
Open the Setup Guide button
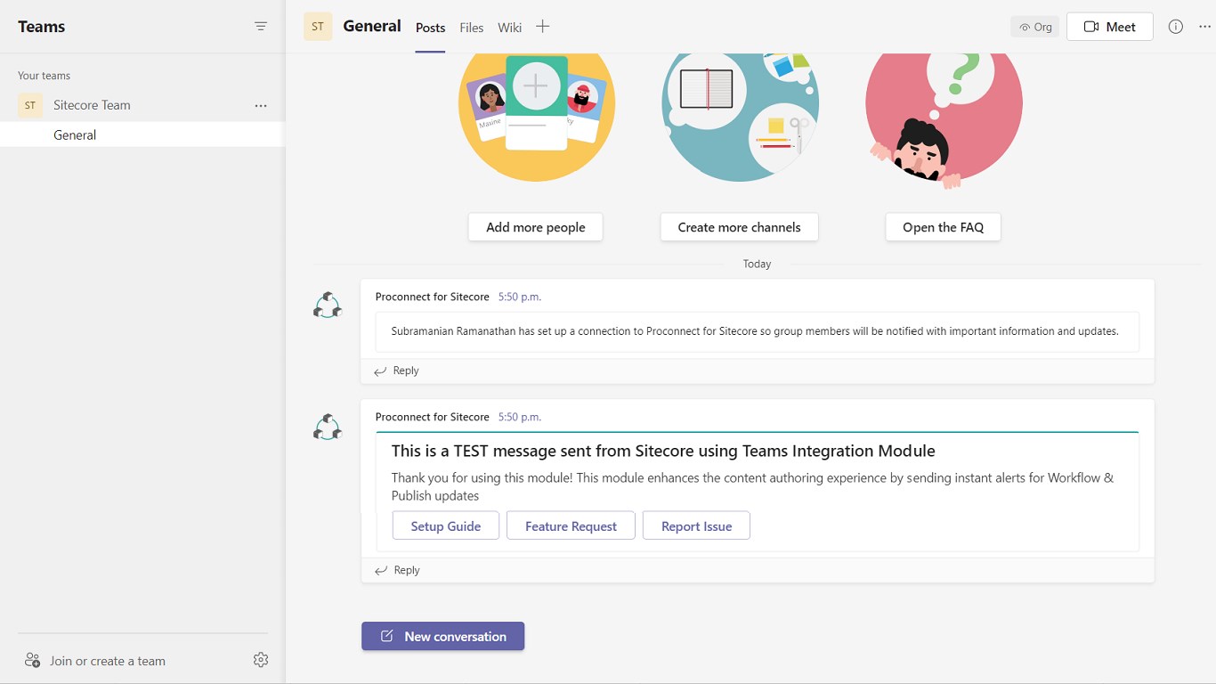point(446,525)
